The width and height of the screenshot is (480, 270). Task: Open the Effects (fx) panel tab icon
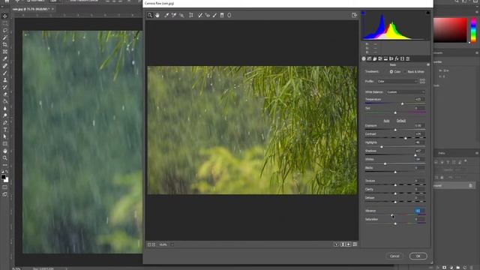397,58
